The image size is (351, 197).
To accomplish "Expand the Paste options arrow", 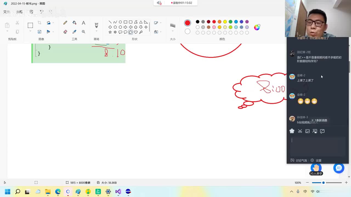I will [7, 31].
